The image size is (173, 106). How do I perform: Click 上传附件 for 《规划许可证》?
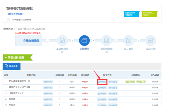click(x=102, y=94)
